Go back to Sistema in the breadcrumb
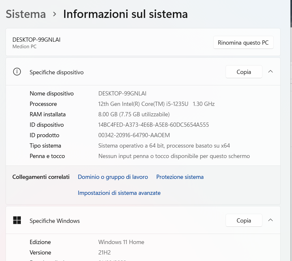 (x=26, y=14)
